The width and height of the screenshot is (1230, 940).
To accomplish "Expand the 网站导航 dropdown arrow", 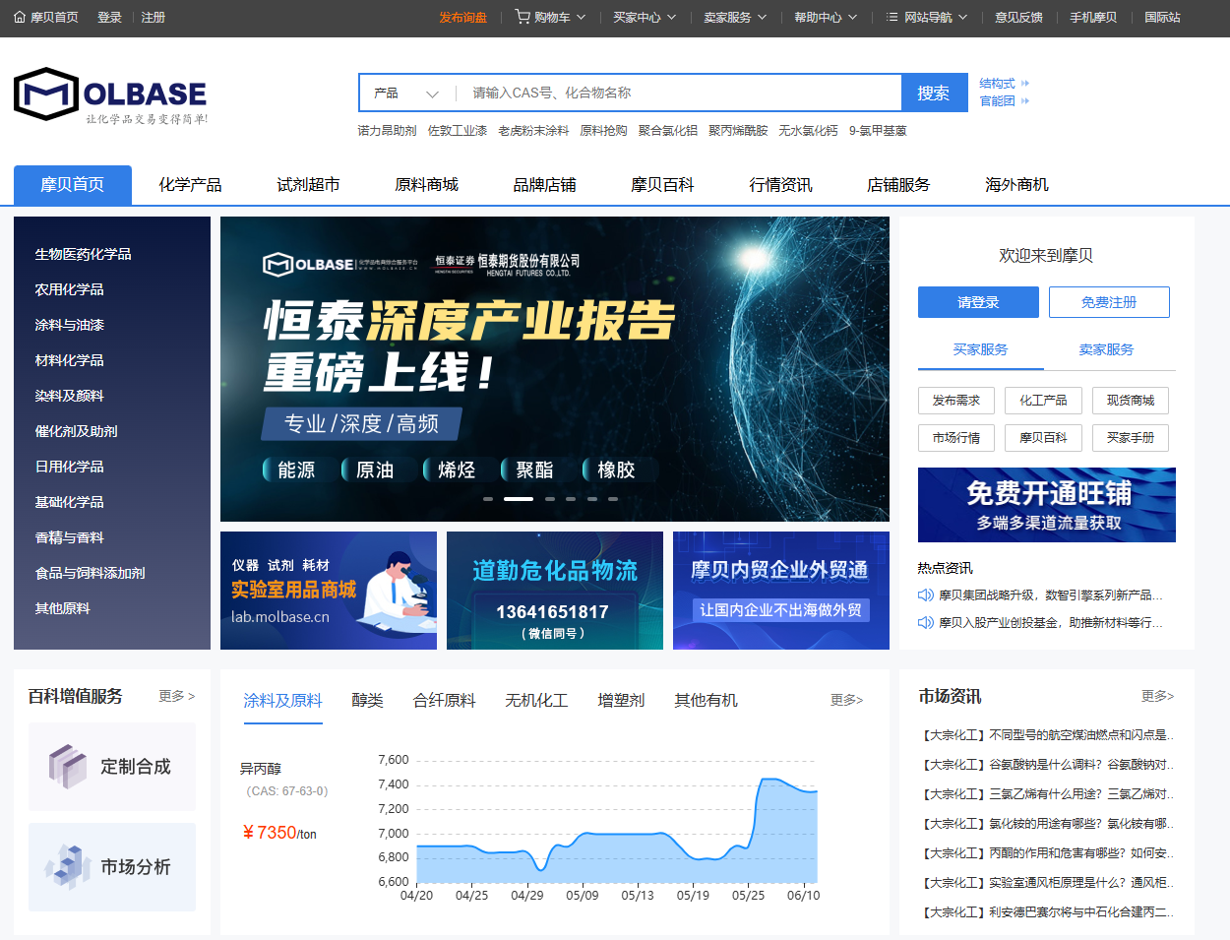I will point(962,17).
